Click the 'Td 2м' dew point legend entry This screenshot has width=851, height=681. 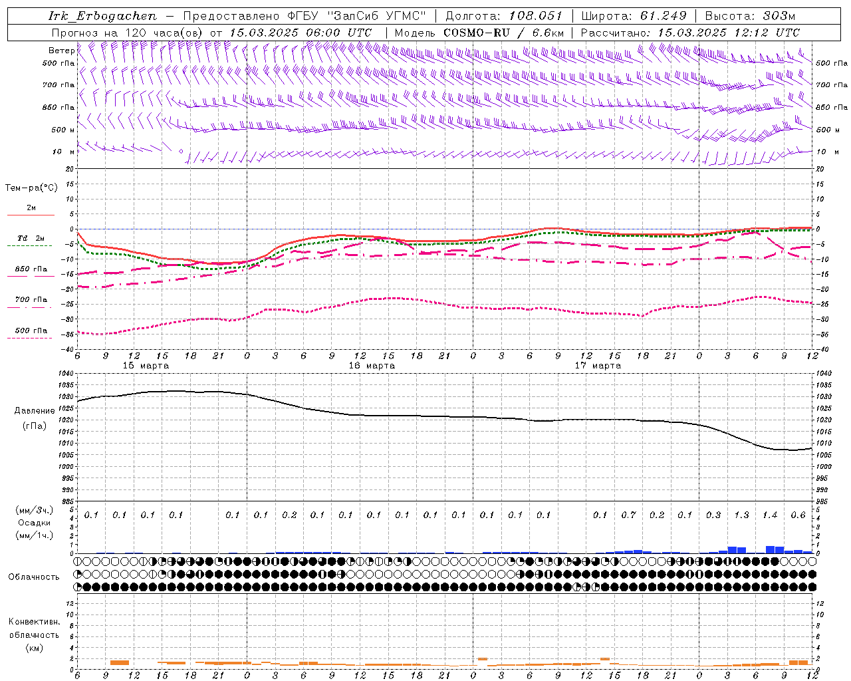tap(31, 238)
